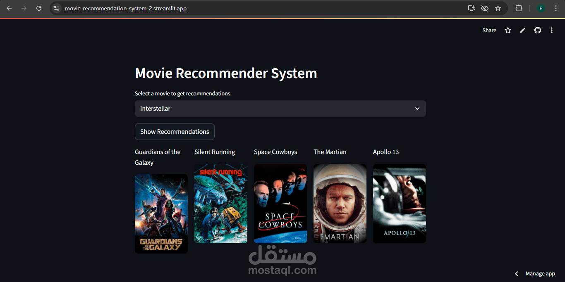The width and height of the screenshot is (565, 282).
Task: Edit the app with pencil icon
Action: coord(523,30)
